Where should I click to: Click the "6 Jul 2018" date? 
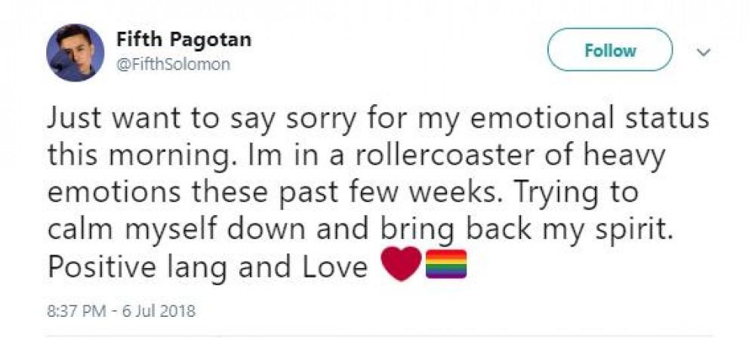pos(162,310)
